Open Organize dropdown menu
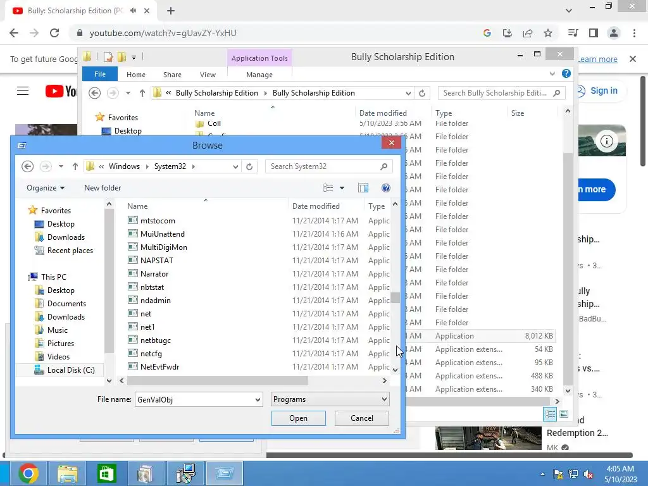 click(x=46, y=188)
